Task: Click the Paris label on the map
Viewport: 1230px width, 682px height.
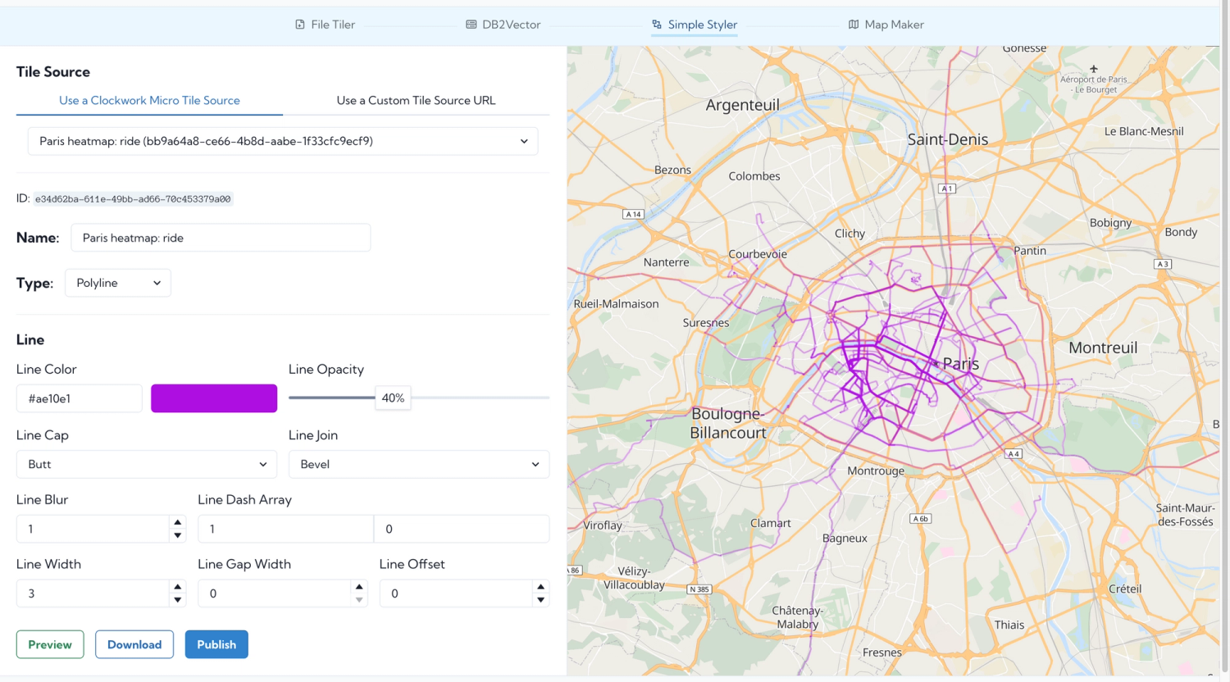Action: [x=961, y=364]
